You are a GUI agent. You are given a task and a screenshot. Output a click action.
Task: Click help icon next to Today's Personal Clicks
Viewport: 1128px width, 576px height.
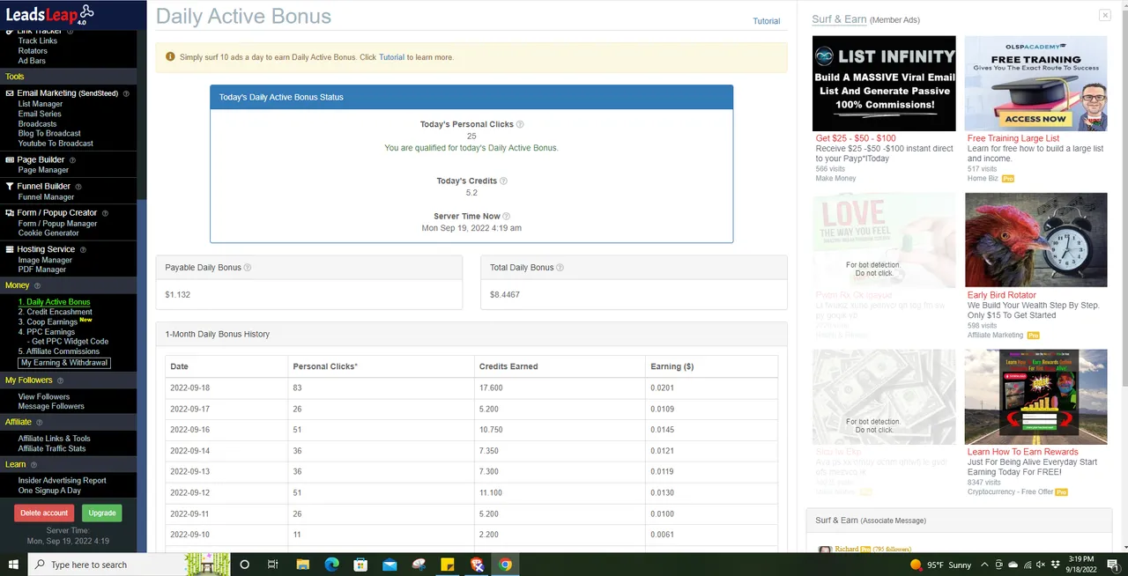pos(520,125)
